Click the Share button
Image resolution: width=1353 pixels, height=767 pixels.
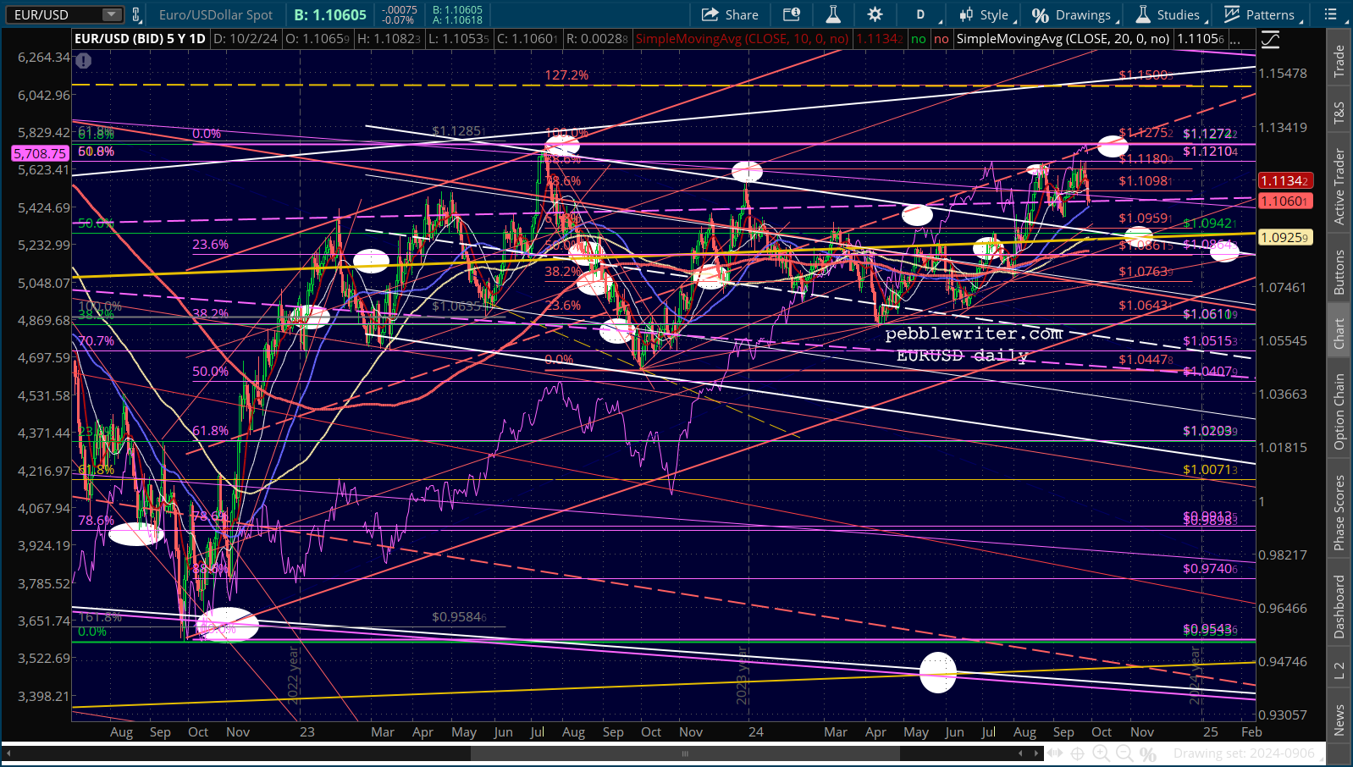730,14
